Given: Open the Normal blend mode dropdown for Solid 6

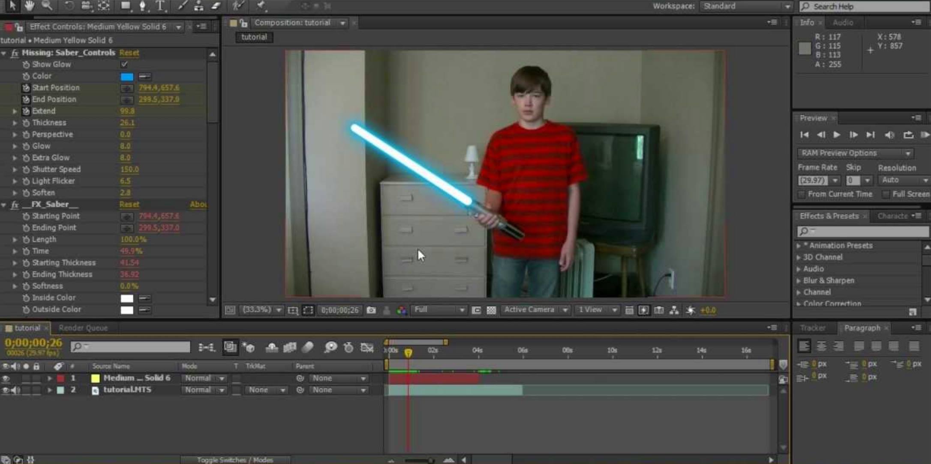Looking at the screenshot, I should [204, 378].
